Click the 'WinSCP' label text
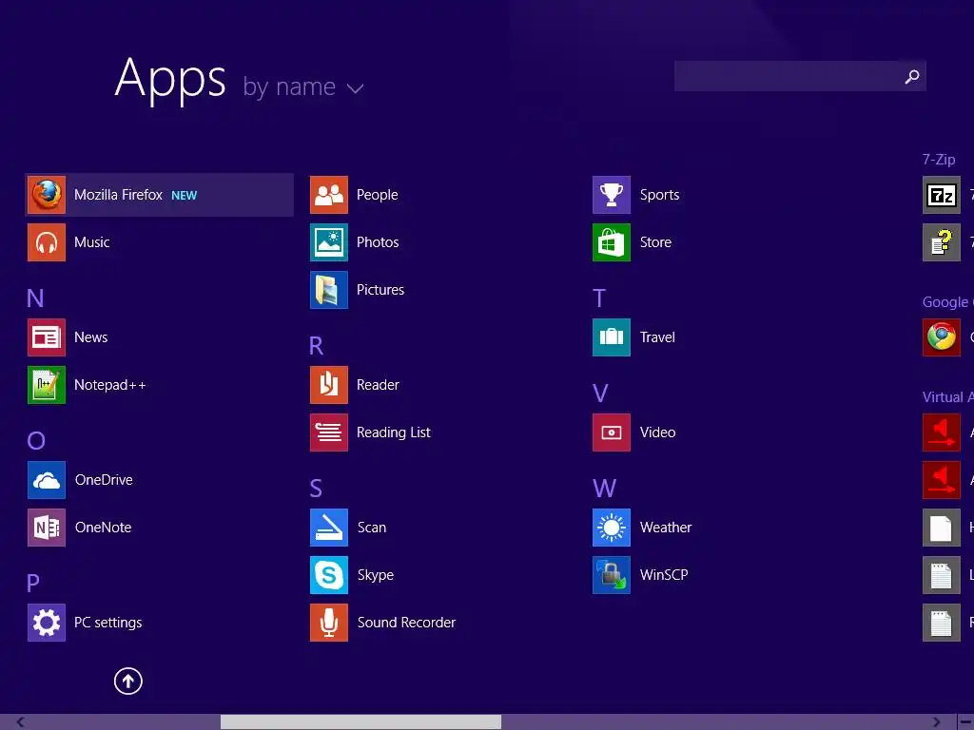This screenshot has height=730, width=974. point(664,575)
